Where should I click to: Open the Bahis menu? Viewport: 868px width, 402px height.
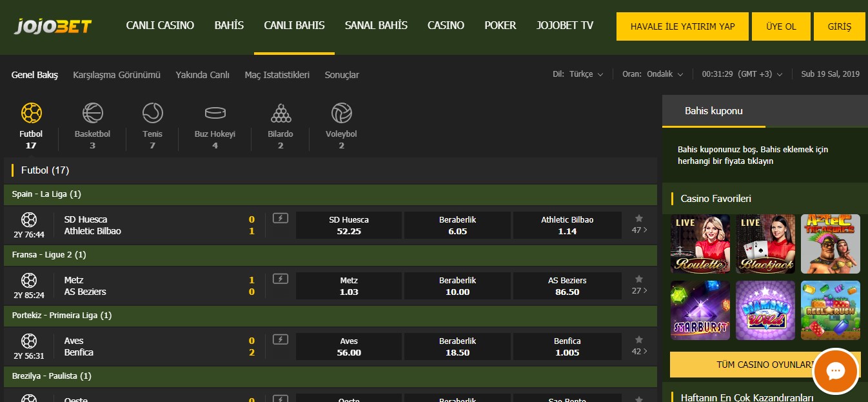point(229,26)
